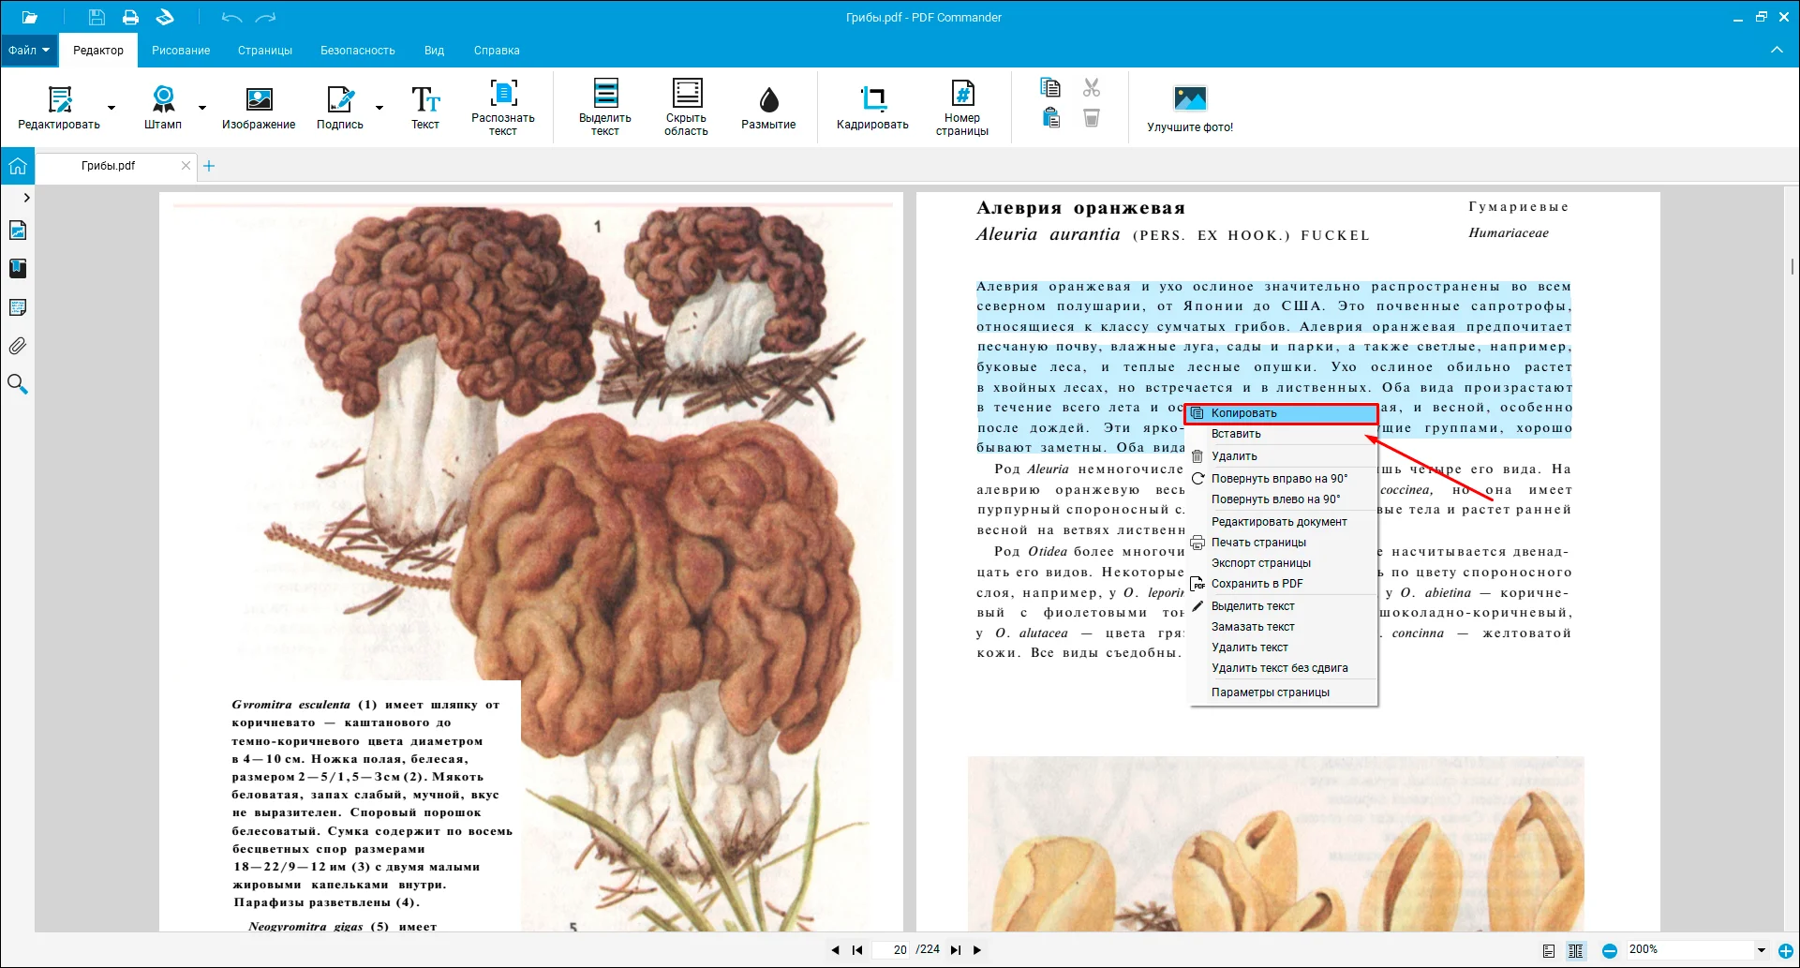Open the Вид tab
The width and height of the screenshot is (1800, 968).
(434, 51)
